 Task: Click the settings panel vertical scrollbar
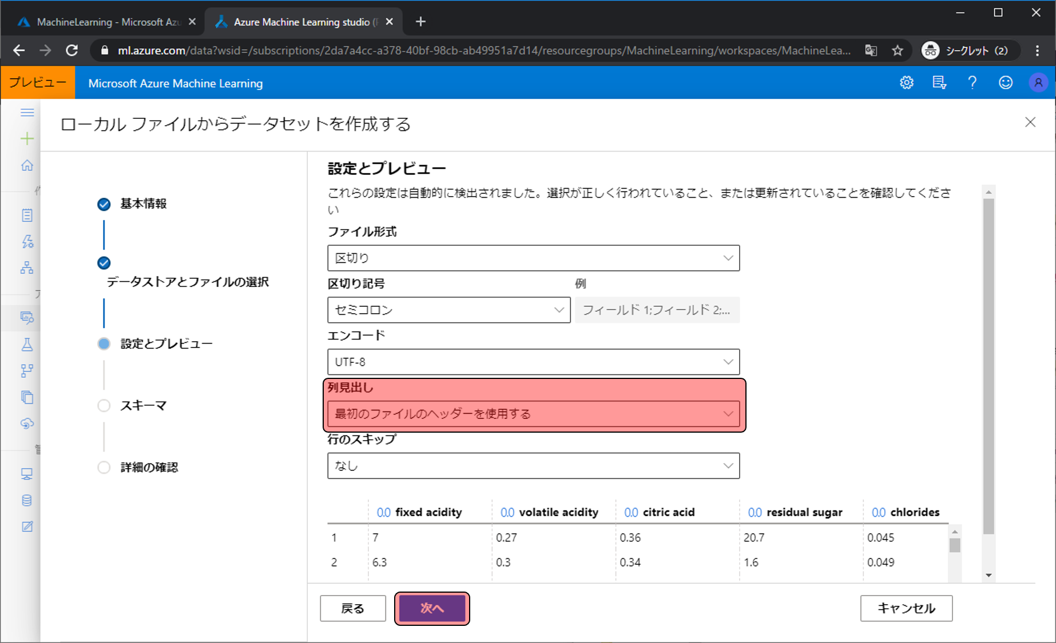pyautogui.click(x=988, y=366)
